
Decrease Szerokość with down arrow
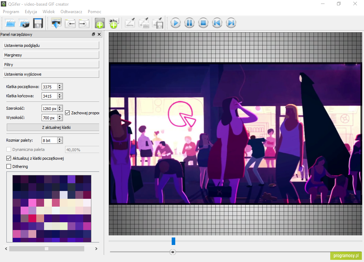point(60,110)
